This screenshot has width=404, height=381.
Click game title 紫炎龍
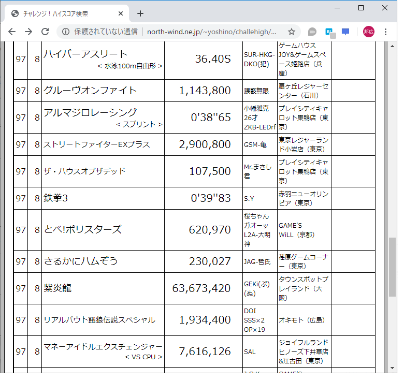click(57, 288)
